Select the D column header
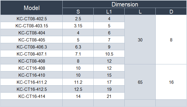The width and height of the screenshot is (187, 107). (x=171, y=11)
